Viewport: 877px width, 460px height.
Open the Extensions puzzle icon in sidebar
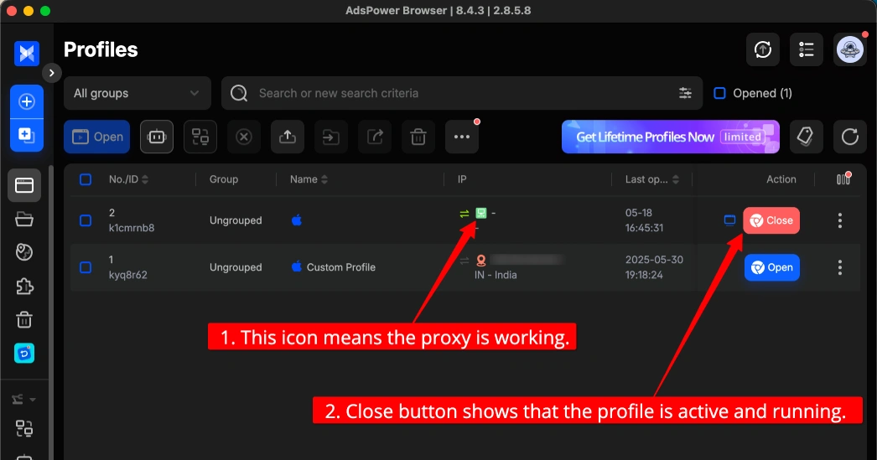(24, 287)
